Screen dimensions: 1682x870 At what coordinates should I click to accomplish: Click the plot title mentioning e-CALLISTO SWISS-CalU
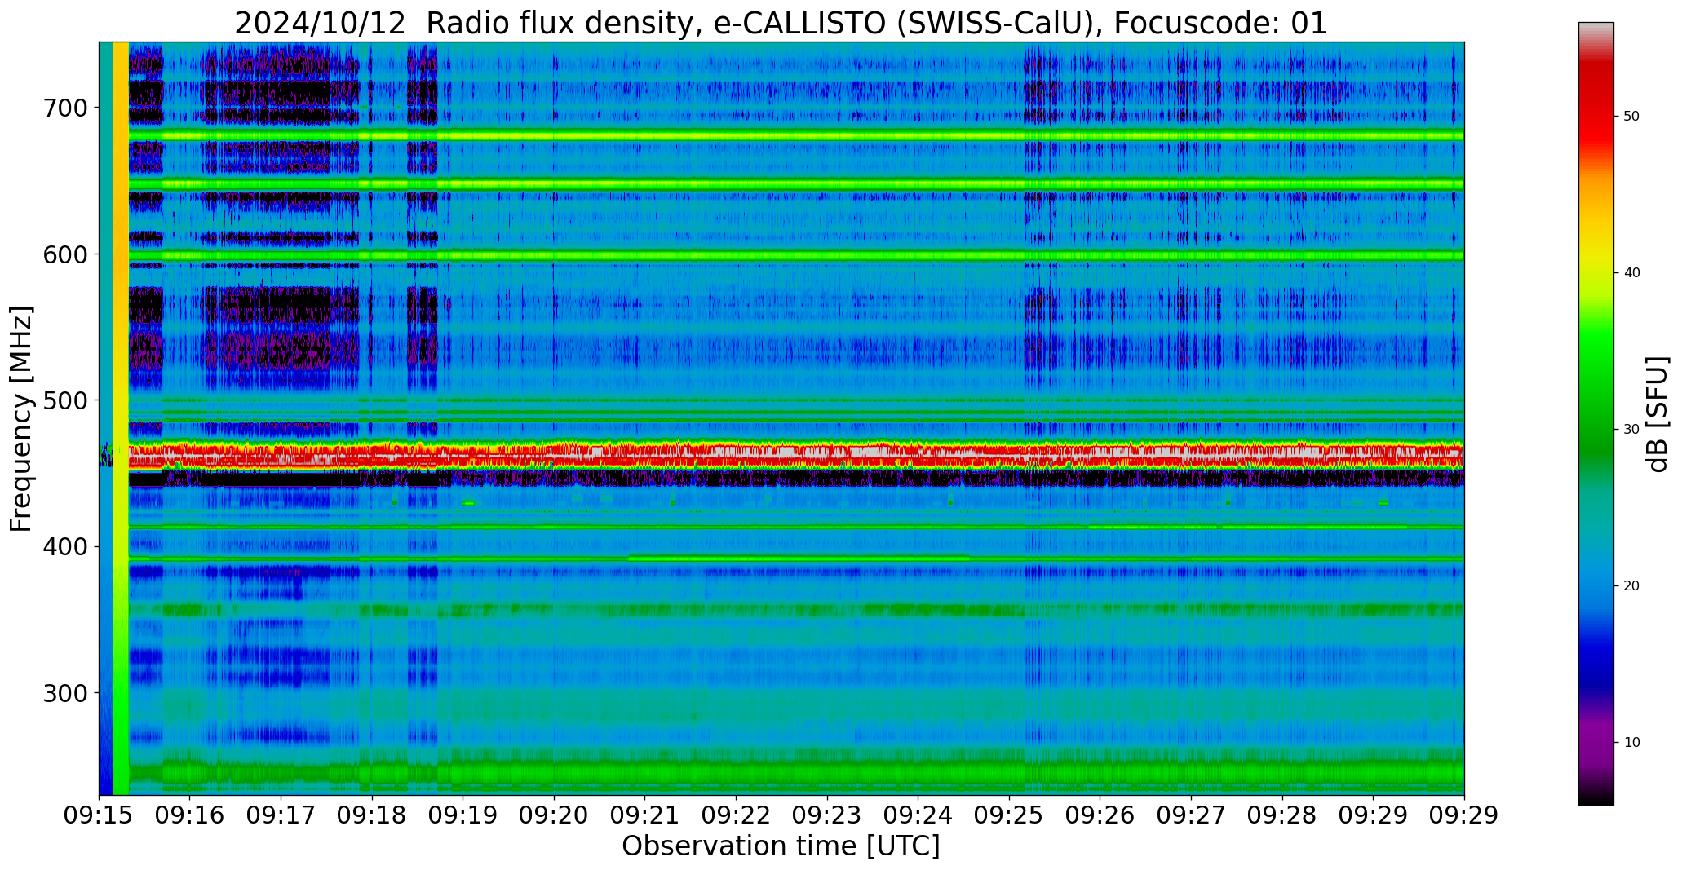coord(781,23)
